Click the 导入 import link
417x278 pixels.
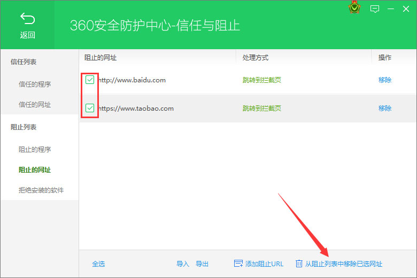183,264
